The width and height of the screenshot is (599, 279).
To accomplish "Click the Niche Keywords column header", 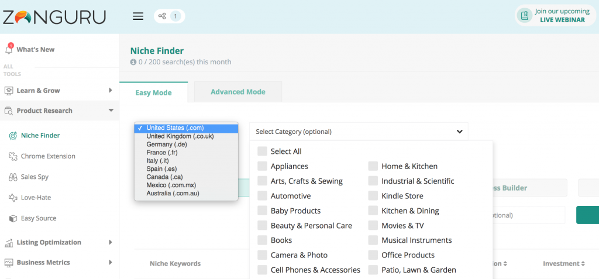I will click(x=175, y=264).
